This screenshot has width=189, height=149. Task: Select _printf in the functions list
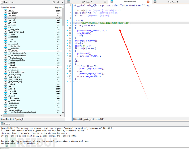coord(11,23)
